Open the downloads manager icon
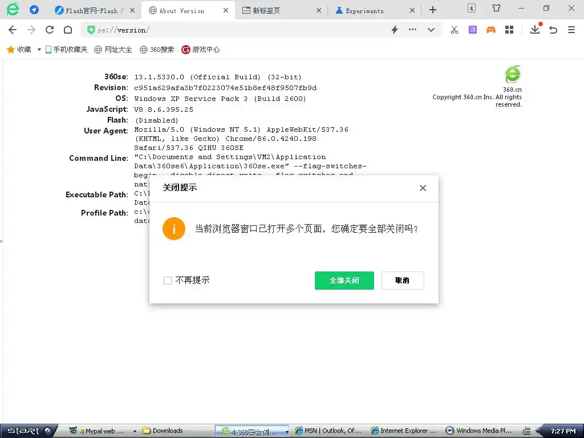 coord(535,29)
